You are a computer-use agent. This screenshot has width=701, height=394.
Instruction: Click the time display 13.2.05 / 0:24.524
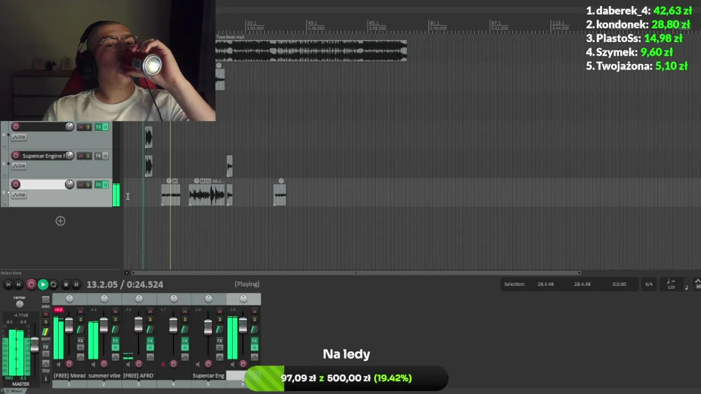125,285
